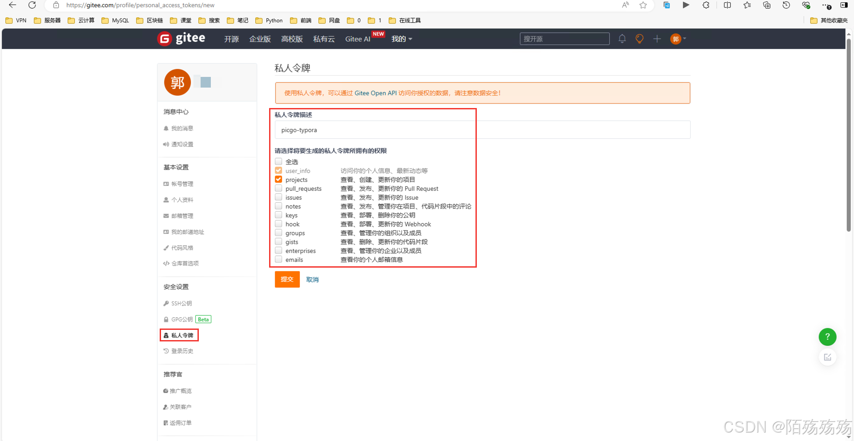Open the 网盘 bookmarks folder
This screenshot has width=854, height=441.
point(329,20)
